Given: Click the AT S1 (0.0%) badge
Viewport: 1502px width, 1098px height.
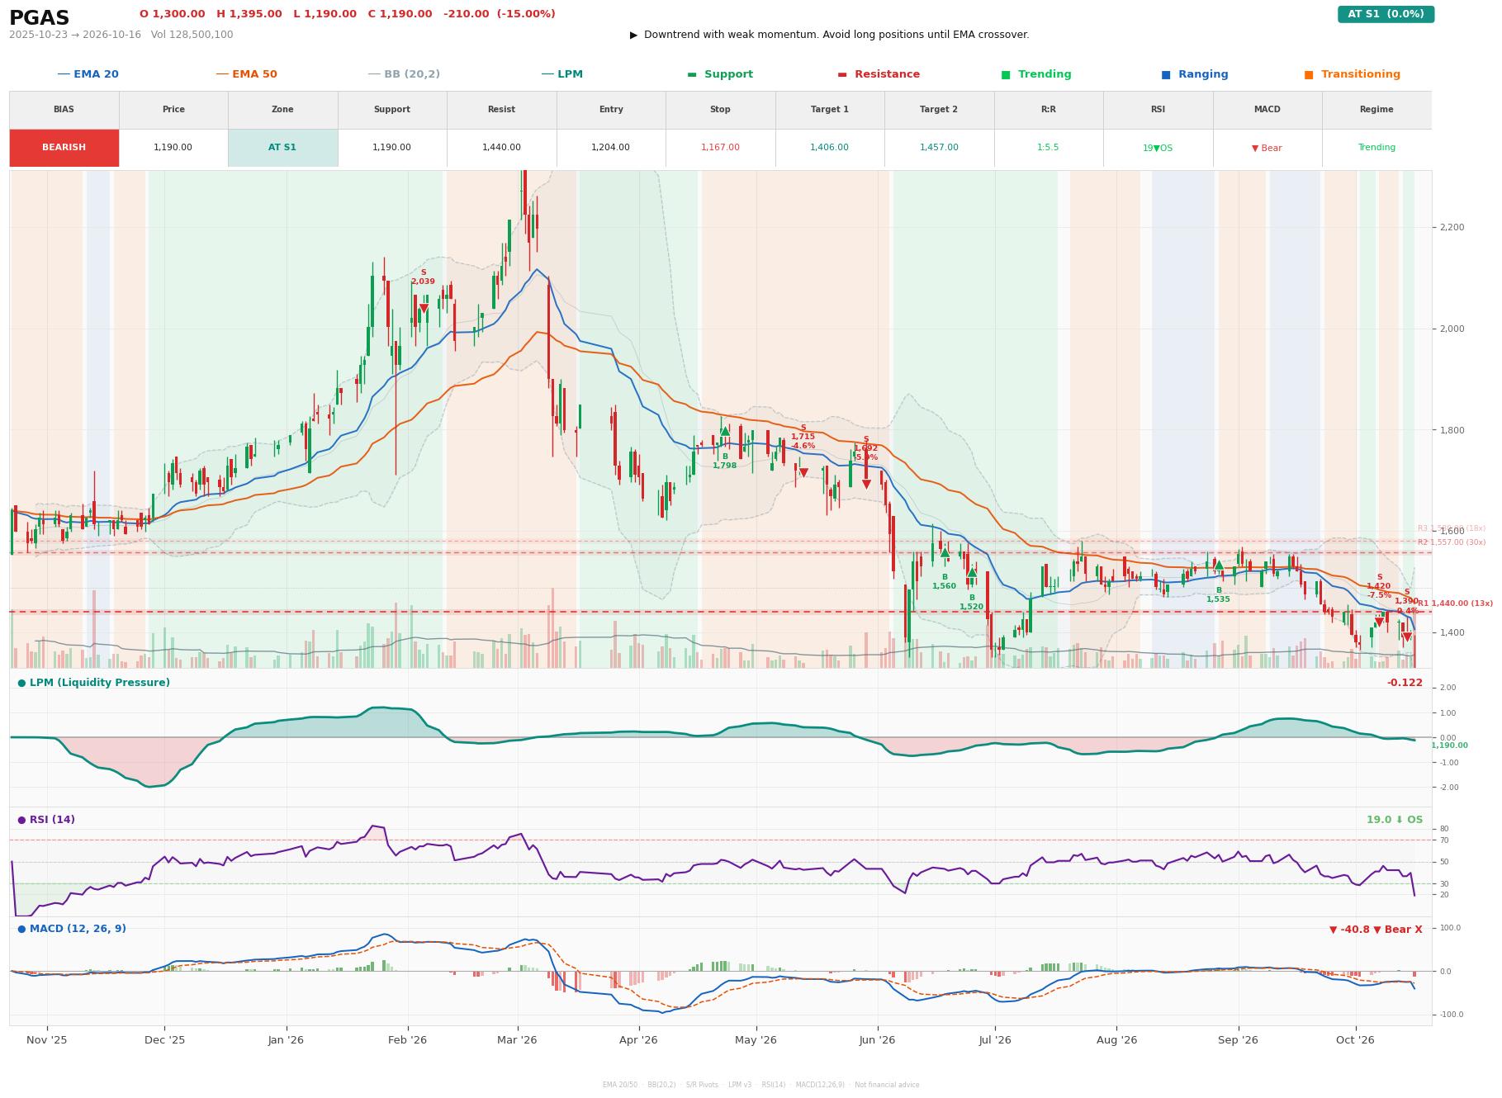Looking at the screenshot, I should coord(1386,14).
